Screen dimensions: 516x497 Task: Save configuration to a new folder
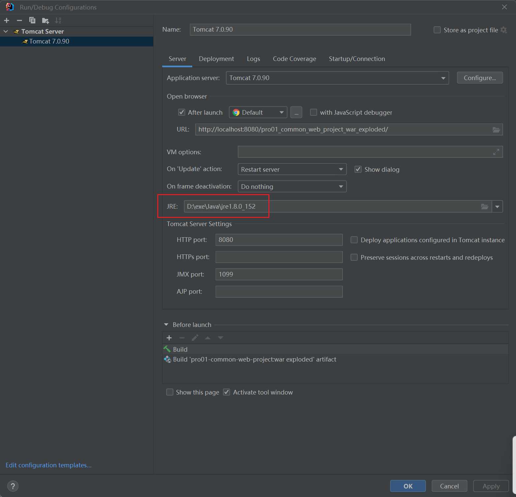point(46,21)
